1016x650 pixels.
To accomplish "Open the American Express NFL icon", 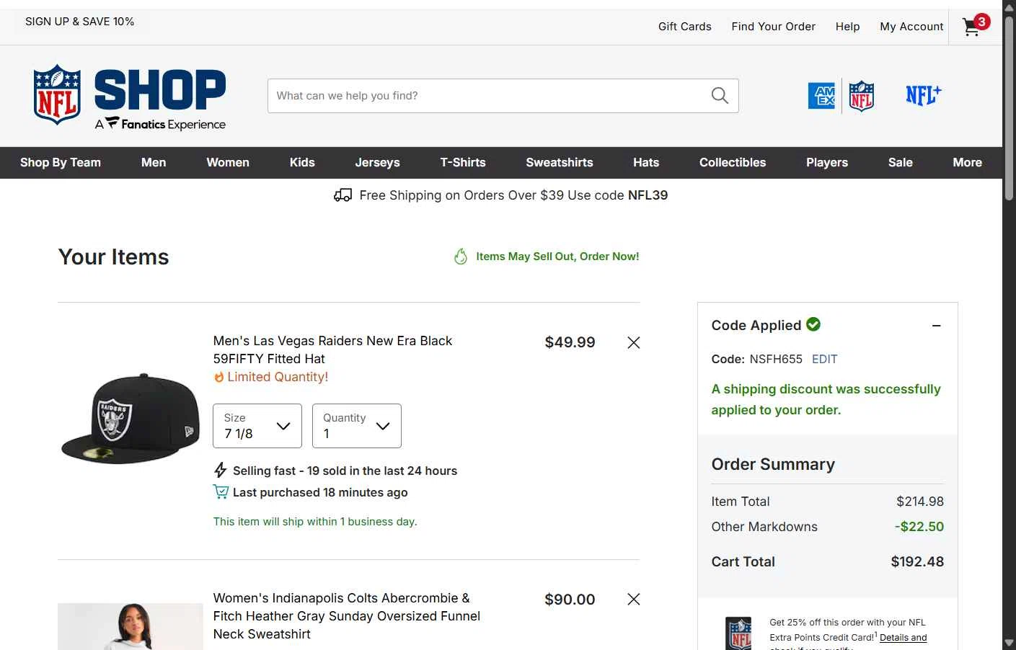I will coord(841,96).
